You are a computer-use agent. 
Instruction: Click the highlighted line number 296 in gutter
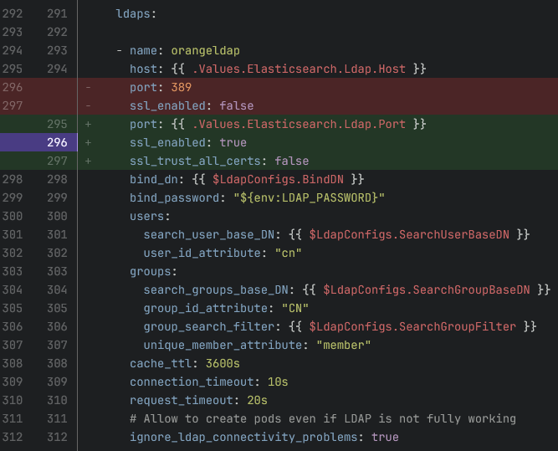57,142
